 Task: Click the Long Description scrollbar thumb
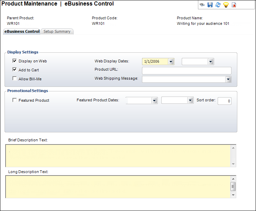tap(233, 187)
